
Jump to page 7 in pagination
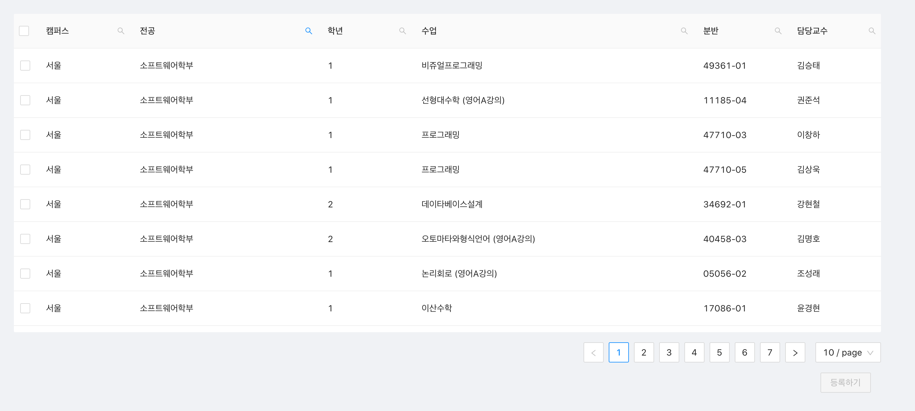pyautogui.click(x=770, y=352)
